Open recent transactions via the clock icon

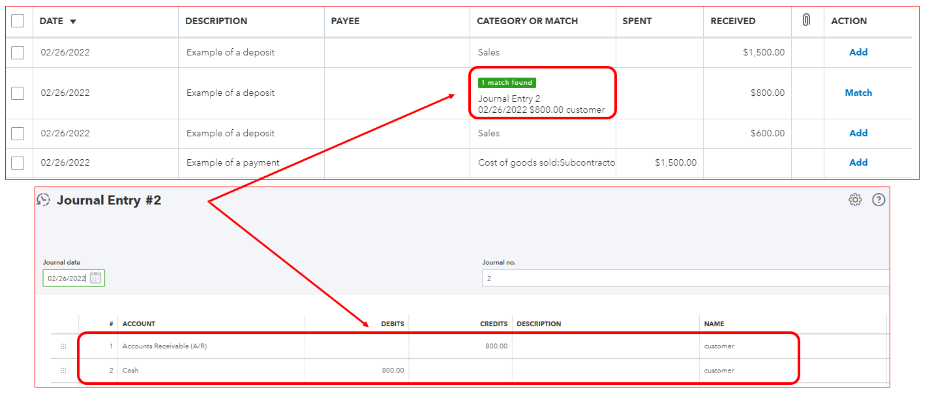click(x=43, y=200)
